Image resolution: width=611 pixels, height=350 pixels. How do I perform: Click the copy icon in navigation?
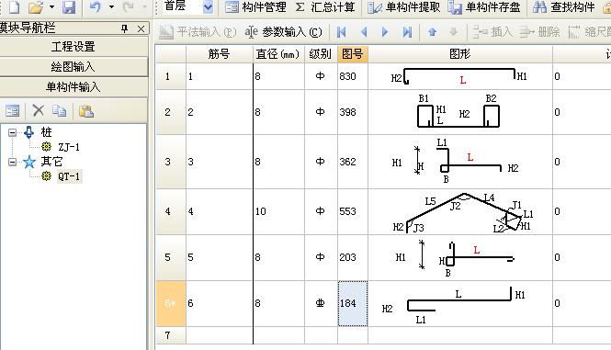click(x=59, y=110)
